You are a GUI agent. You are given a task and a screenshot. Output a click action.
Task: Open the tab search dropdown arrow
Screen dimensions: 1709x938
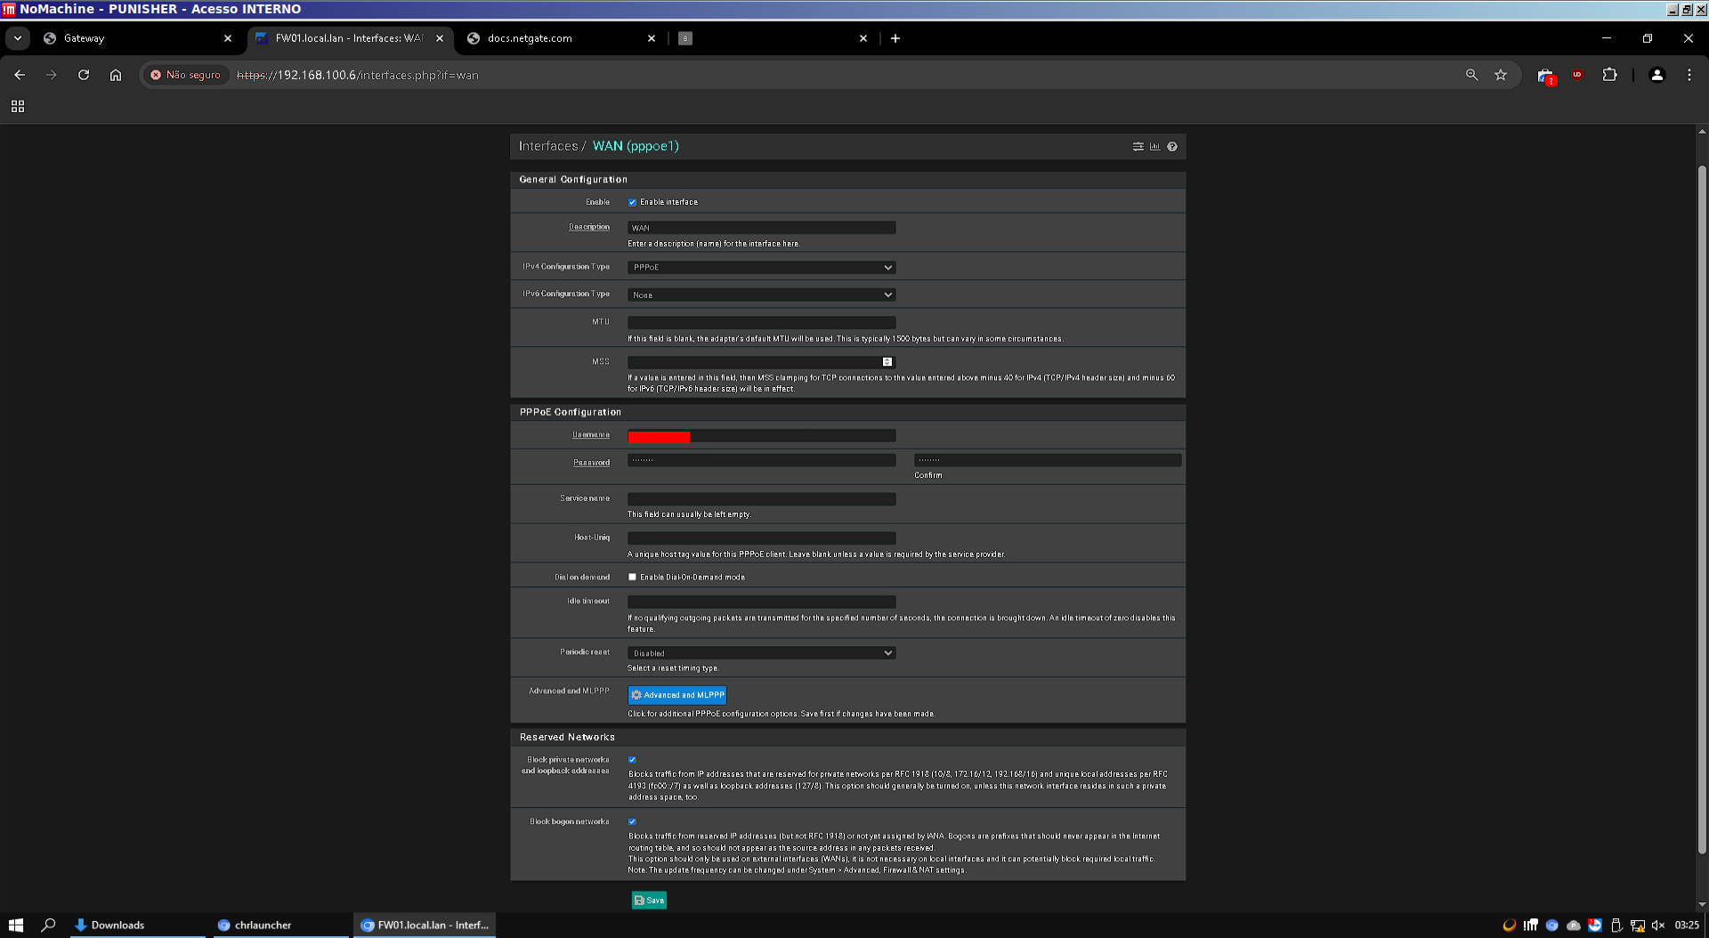[x=18, y=38]
